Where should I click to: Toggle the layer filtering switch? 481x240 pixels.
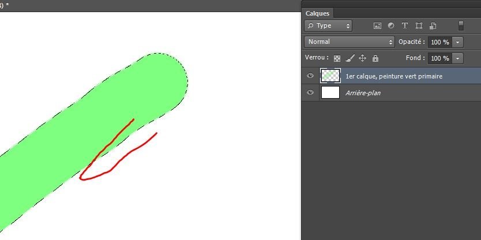[461, 26]
